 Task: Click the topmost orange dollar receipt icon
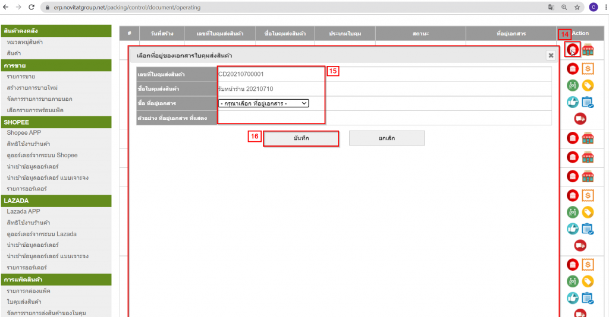click(x=588, y=69)
